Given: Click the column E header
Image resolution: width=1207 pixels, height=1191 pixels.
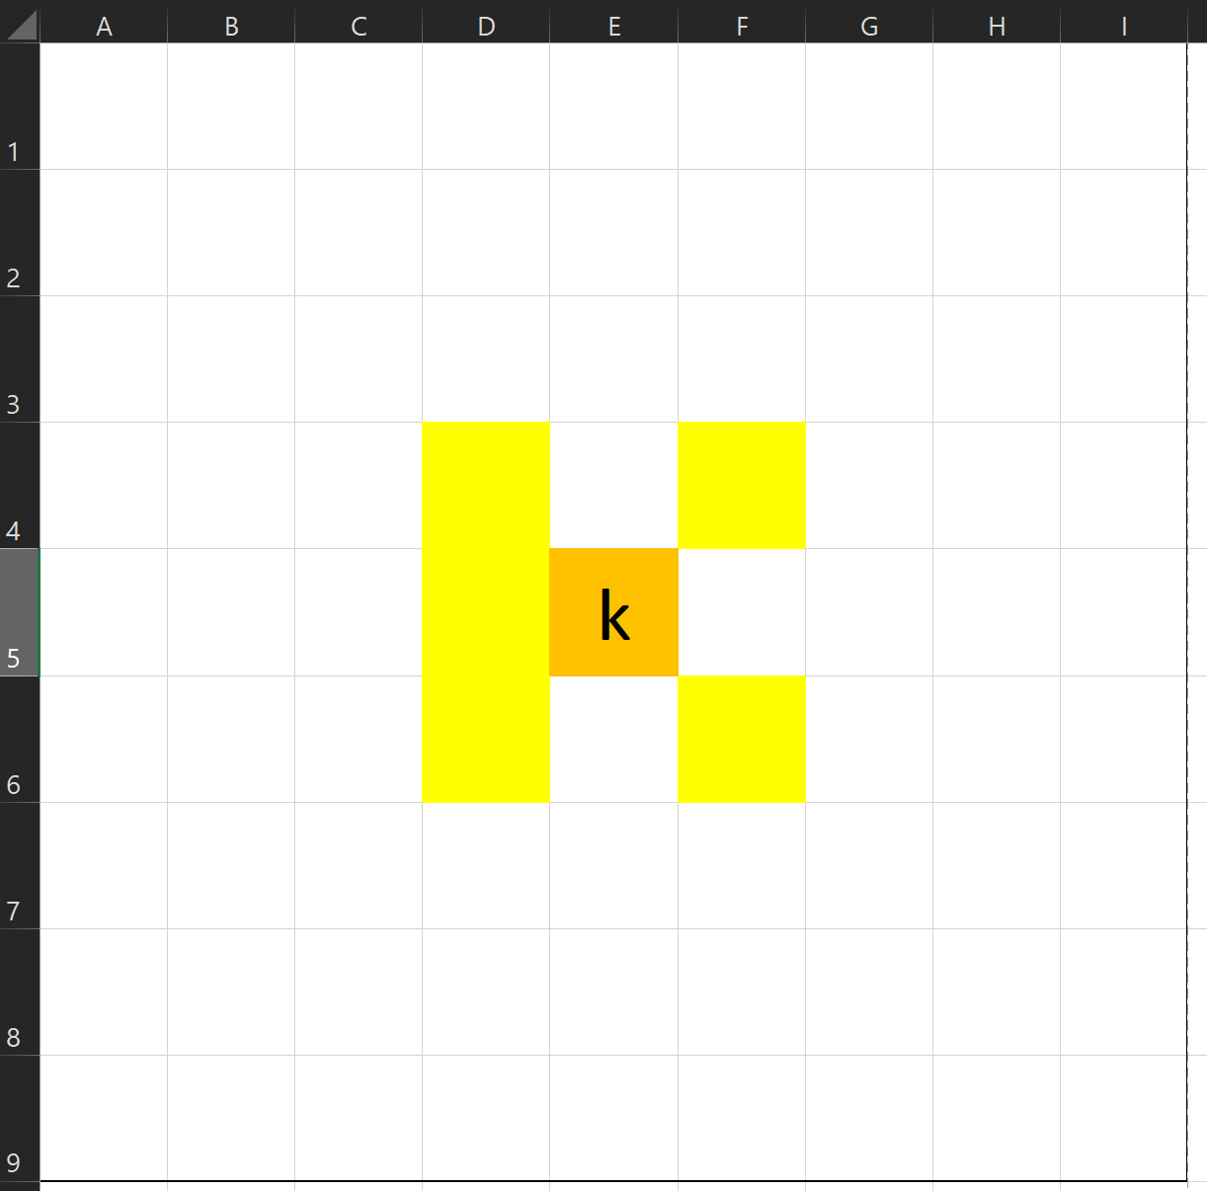Looking at the screenshot, I should coord(613,26).
